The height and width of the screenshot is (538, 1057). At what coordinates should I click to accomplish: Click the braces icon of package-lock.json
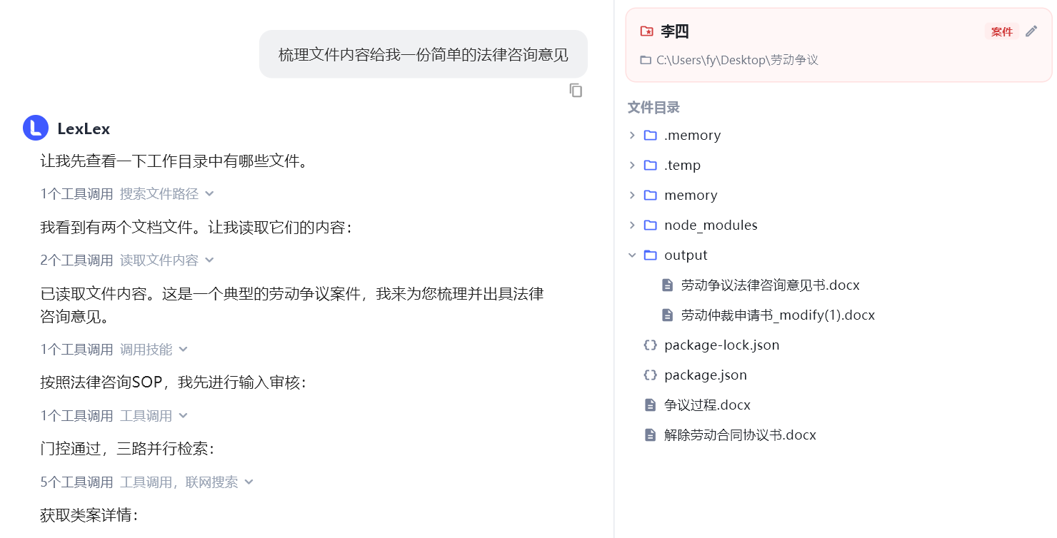point(650,345)
